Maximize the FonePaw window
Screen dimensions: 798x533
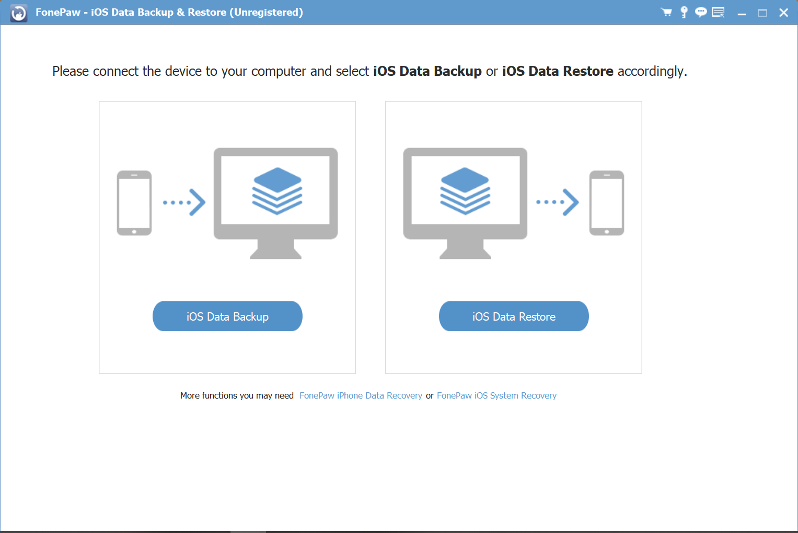point(762,12)
